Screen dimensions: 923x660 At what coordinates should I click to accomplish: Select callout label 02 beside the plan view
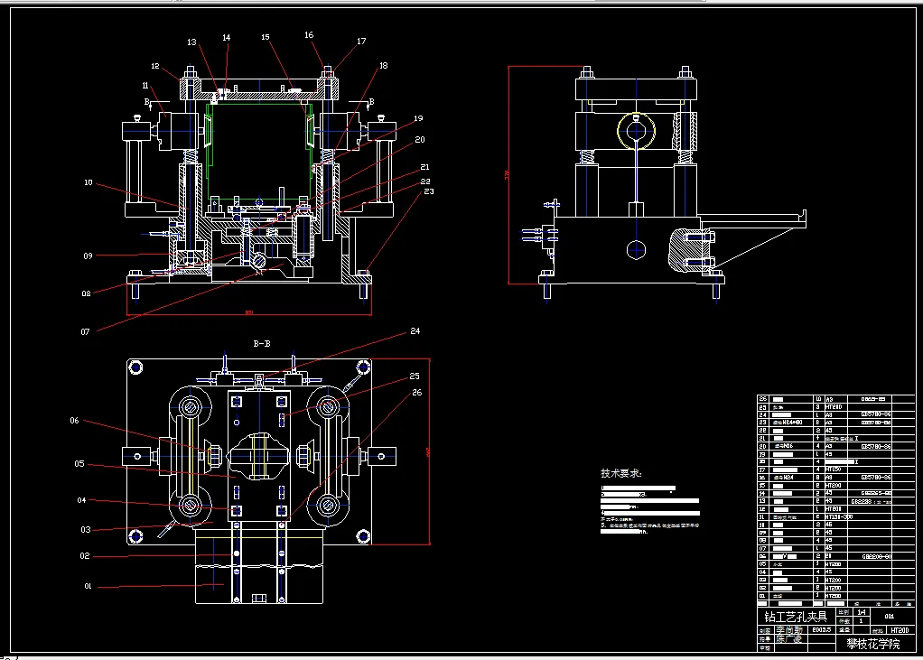point(86,556)
